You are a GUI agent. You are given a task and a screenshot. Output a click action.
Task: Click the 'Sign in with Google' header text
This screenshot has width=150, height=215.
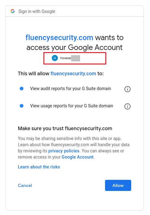point(37,11)
